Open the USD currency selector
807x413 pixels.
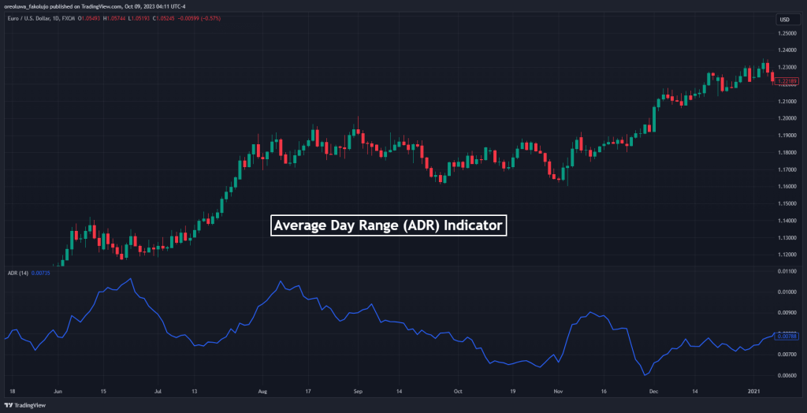click(784, 19)
